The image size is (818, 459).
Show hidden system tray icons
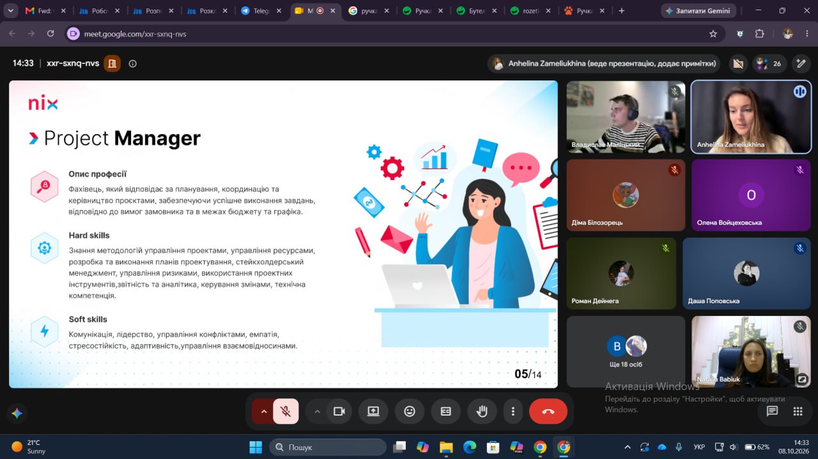coord(628,447)
